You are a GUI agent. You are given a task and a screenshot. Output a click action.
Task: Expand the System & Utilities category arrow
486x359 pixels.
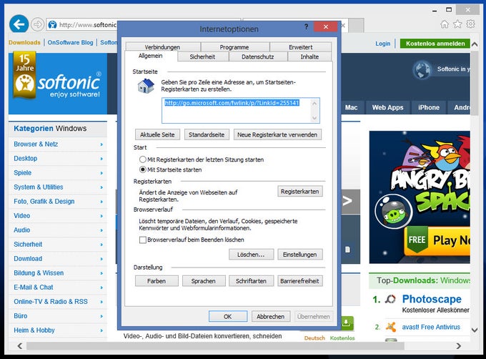tap(101, 187)
